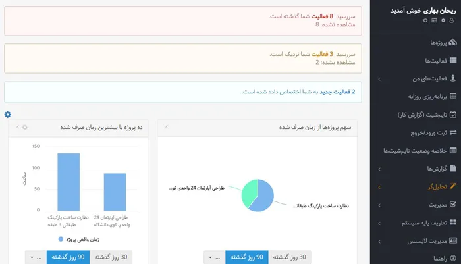
Task: Click the مدیریت لایسنس card icon
Action: pos(453,241)
